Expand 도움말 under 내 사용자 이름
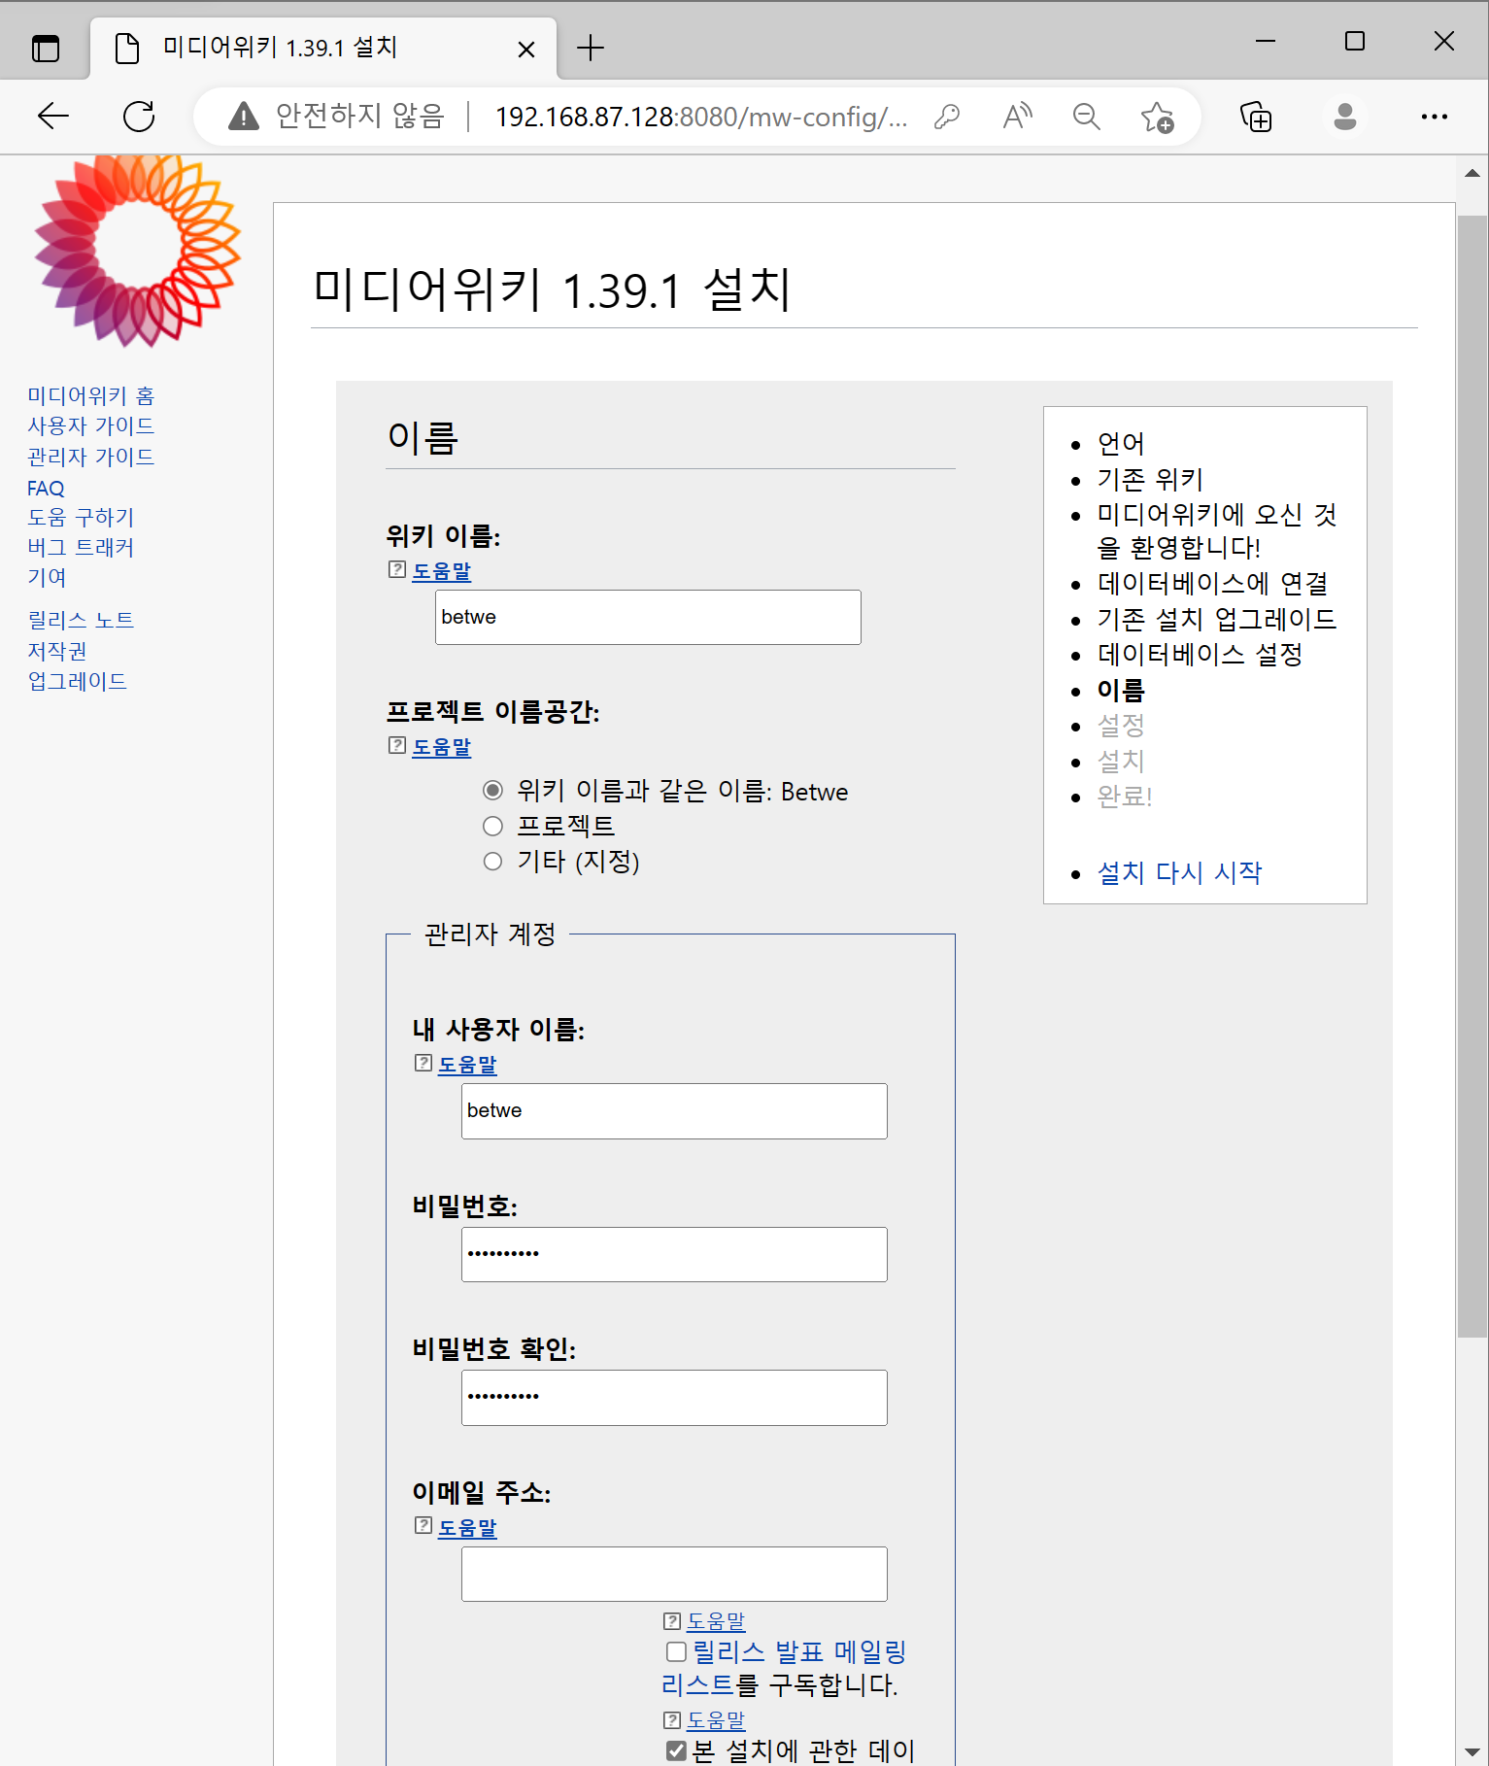The image size is (1489, 1766). coord(467,1065)
